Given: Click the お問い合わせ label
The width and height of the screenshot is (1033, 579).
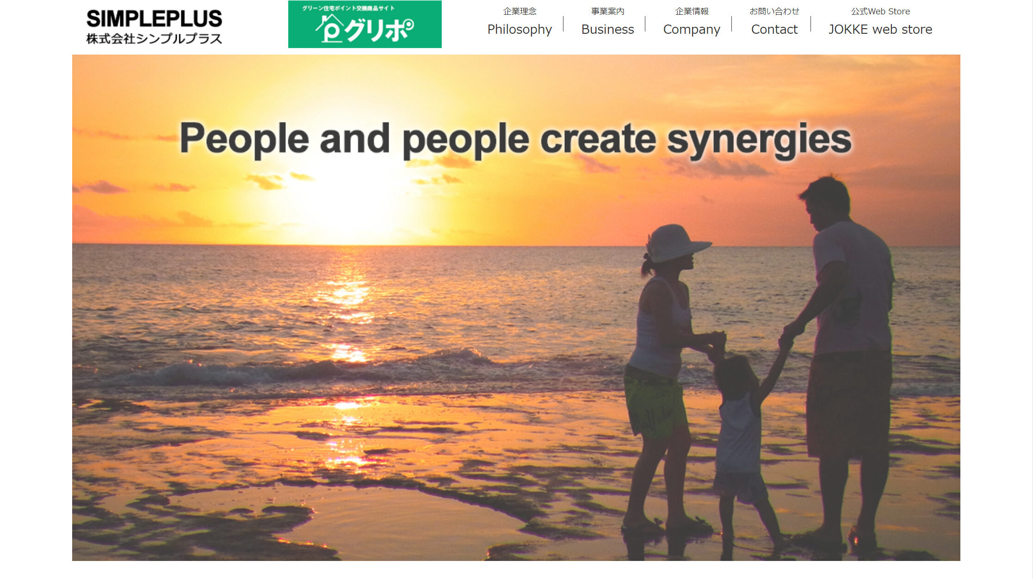Looking at the screenshot, I should coord(774,11).
